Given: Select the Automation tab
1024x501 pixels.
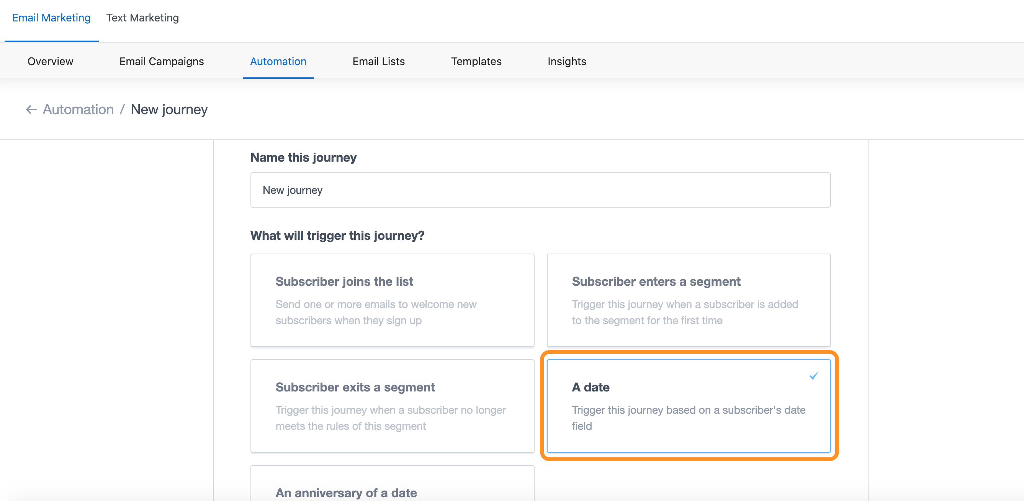Looking at the screenshot, I should tap(278, 61).
